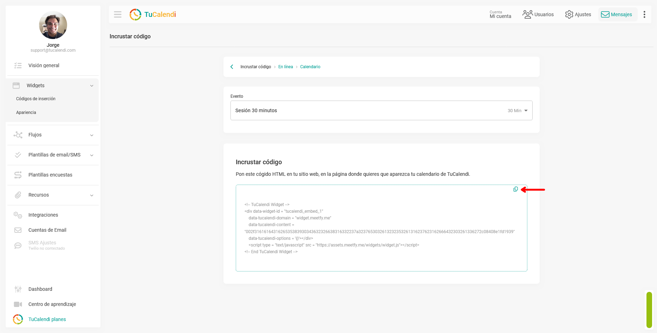The image size is (657, 333).
Task: Open the three-dot more options menu
Action: click(644, 14)
